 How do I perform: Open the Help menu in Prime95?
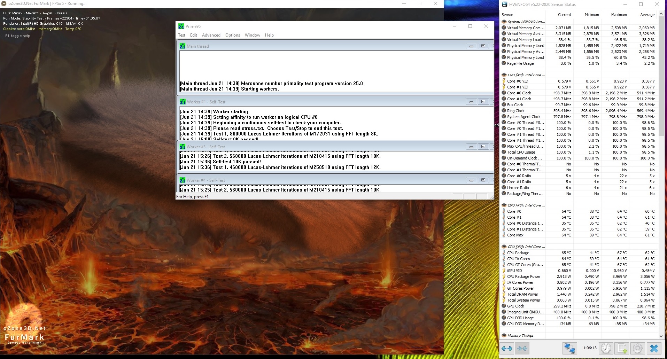tap(269, 35)
